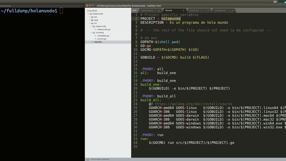Select Makefile in the sidebar
This screenshot has height=161, width=286.
(108, 42)
